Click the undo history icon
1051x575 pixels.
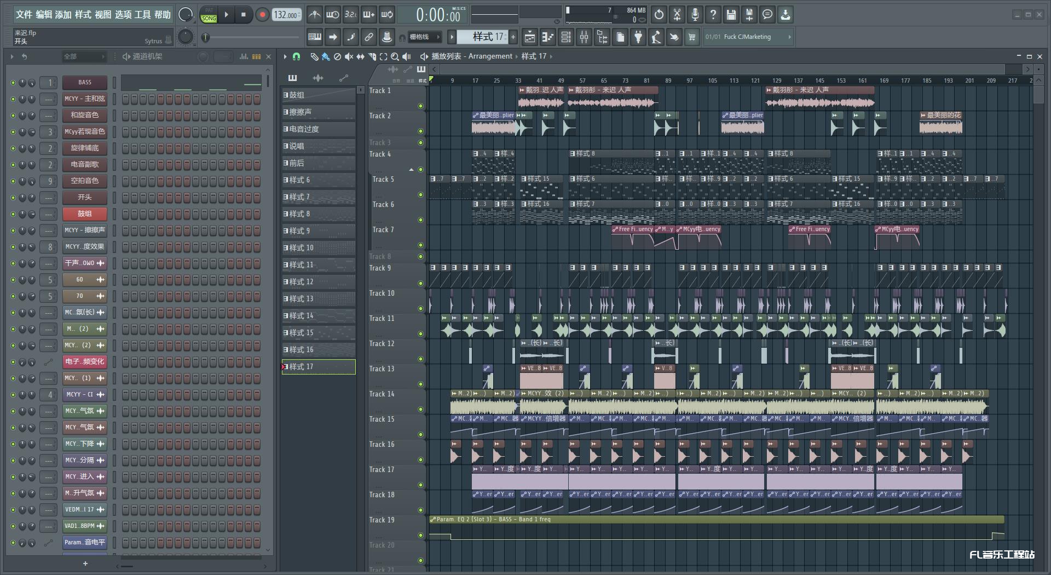pos(659,15)
